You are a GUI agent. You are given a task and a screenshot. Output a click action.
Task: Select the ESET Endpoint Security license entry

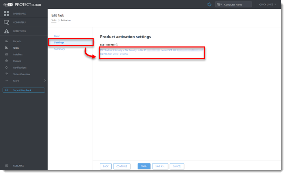[152, 52]
